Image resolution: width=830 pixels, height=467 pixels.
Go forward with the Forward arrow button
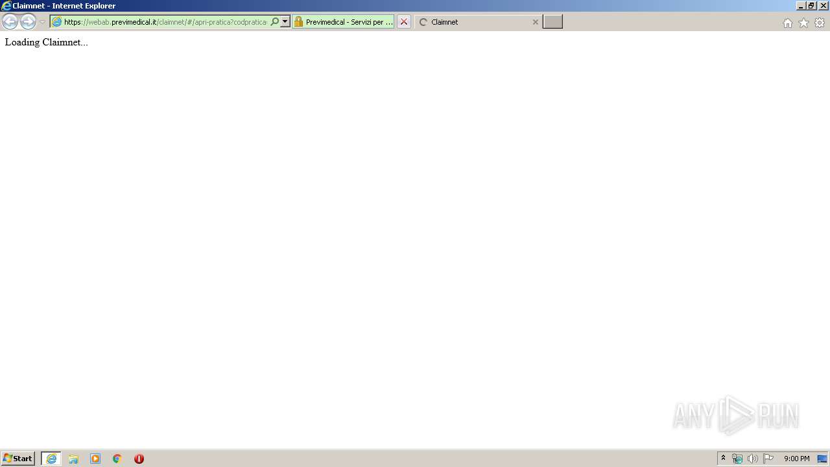tap(28, 21)
